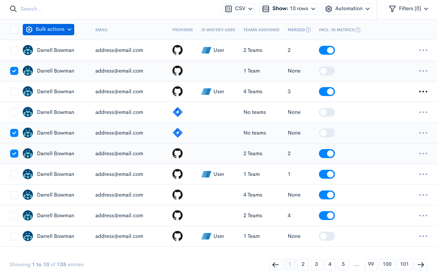Tick the select-all checkbox in the table header
This screenshot has width=437, height=280.
point(14,30)
